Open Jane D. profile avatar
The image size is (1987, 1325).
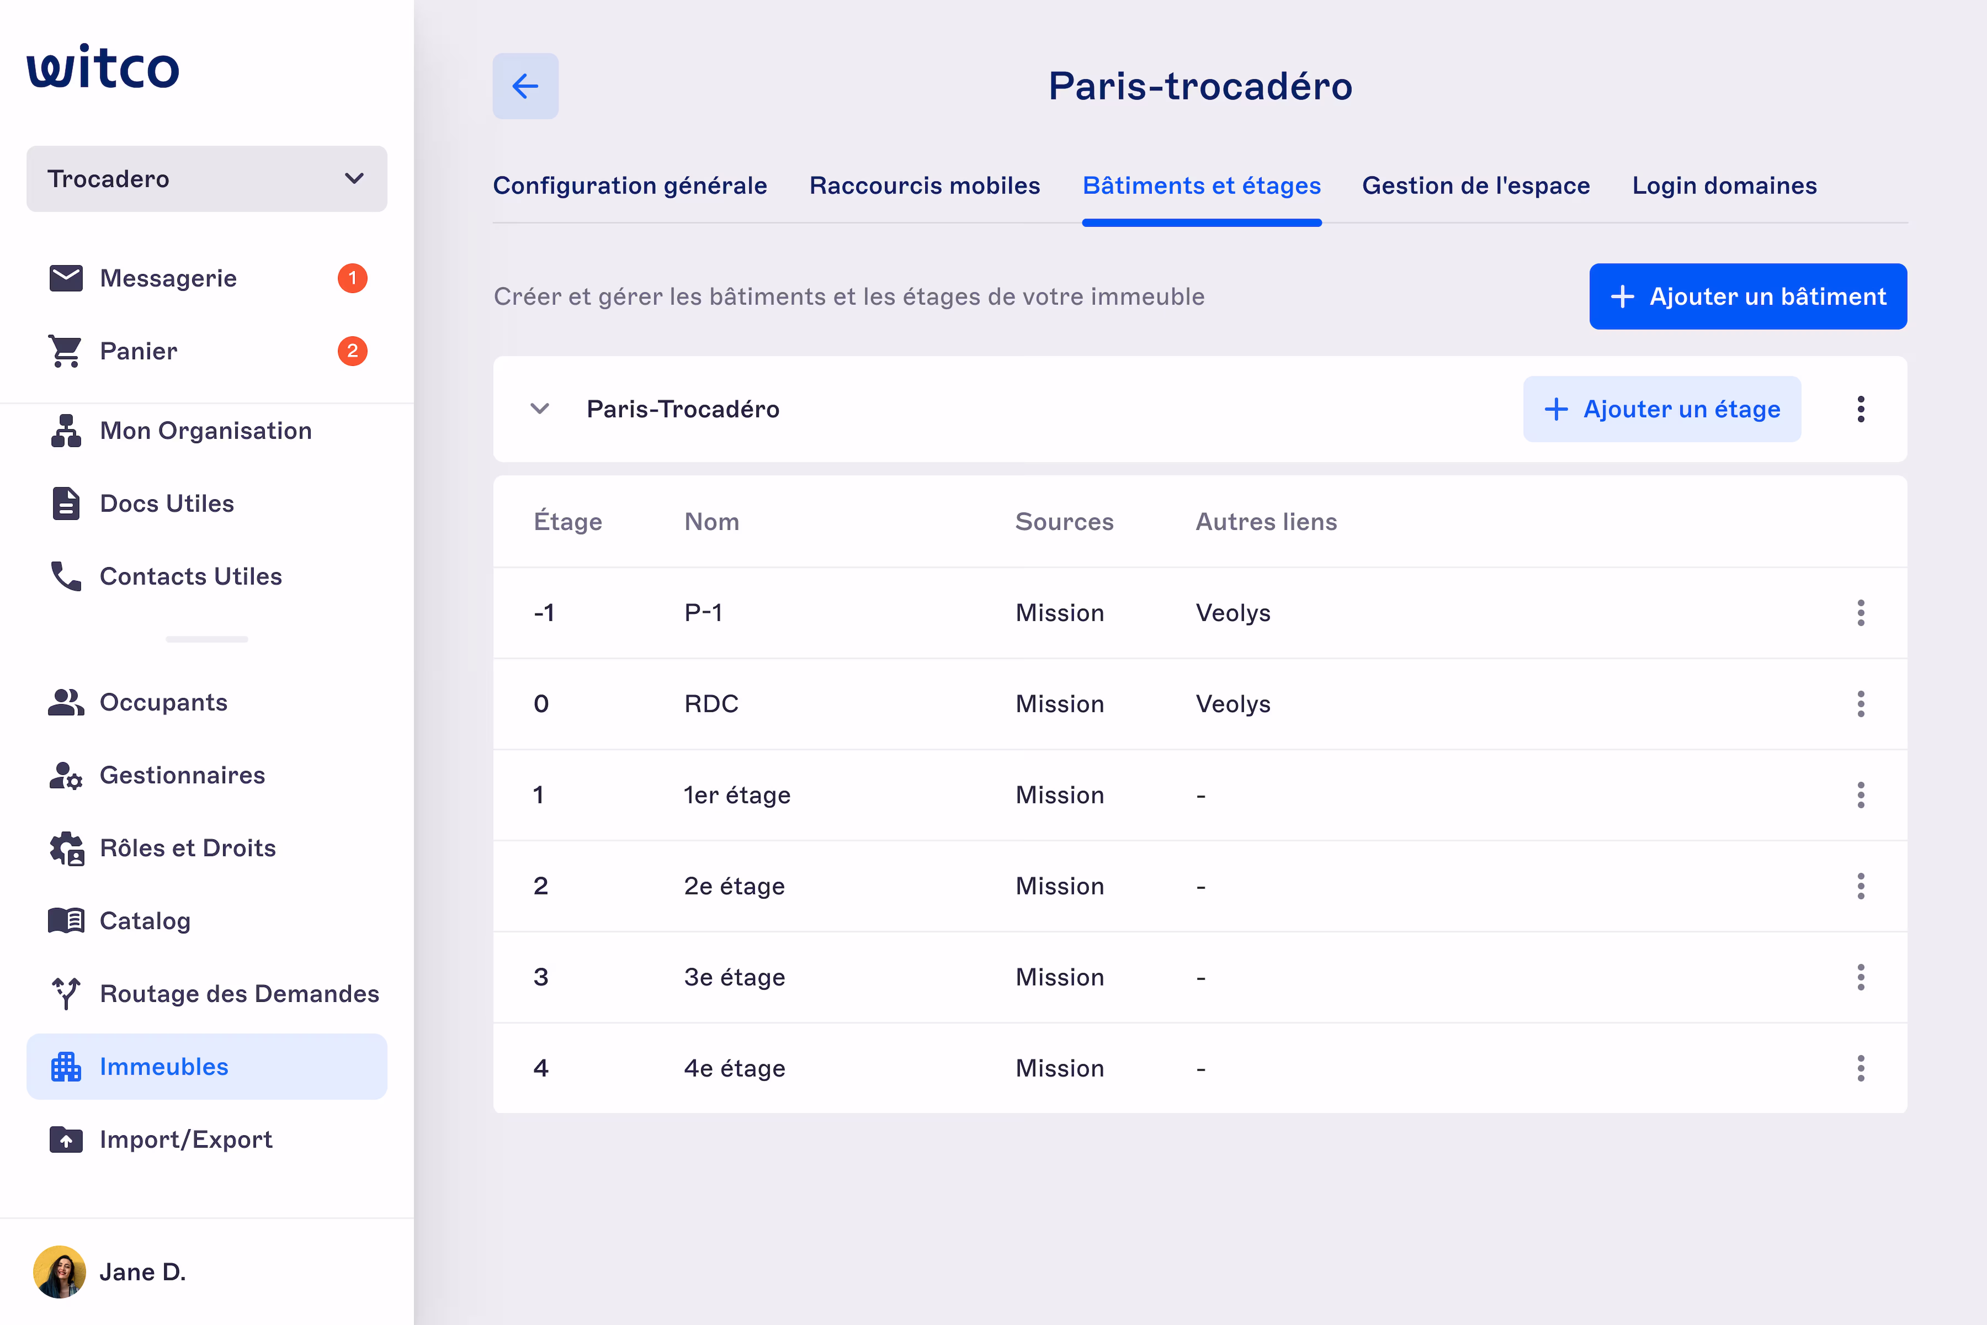59,1272
